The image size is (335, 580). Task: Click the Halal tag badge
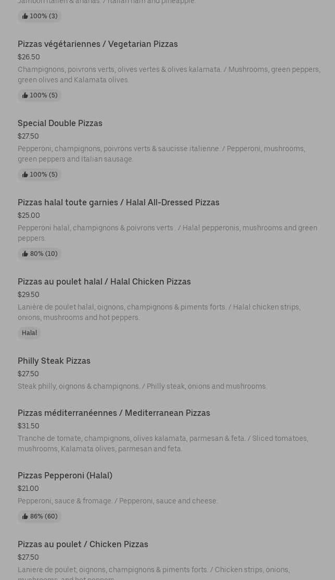tap(29, 333)
